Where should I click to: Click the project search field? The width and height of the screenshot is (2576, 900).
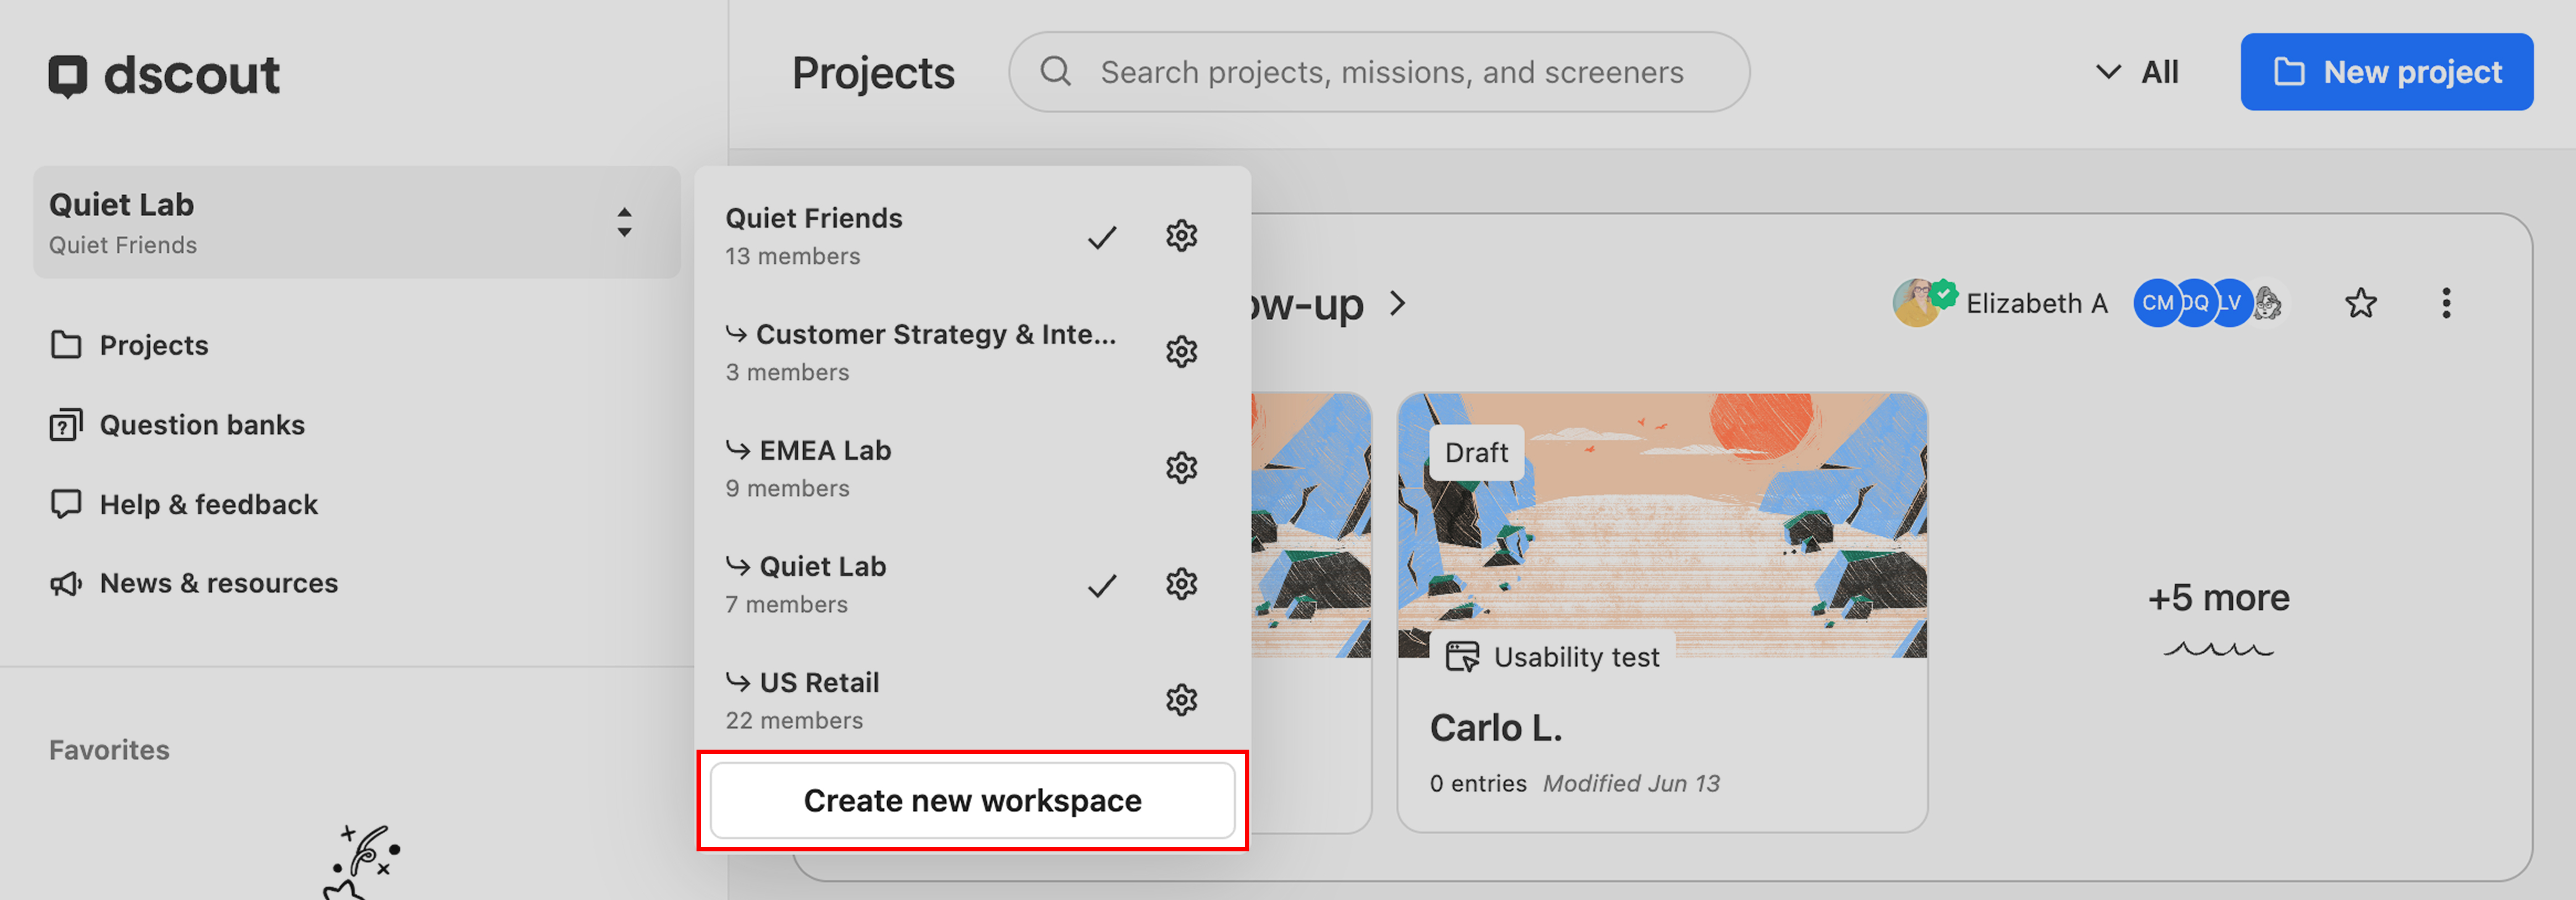tap(1377, 71)
